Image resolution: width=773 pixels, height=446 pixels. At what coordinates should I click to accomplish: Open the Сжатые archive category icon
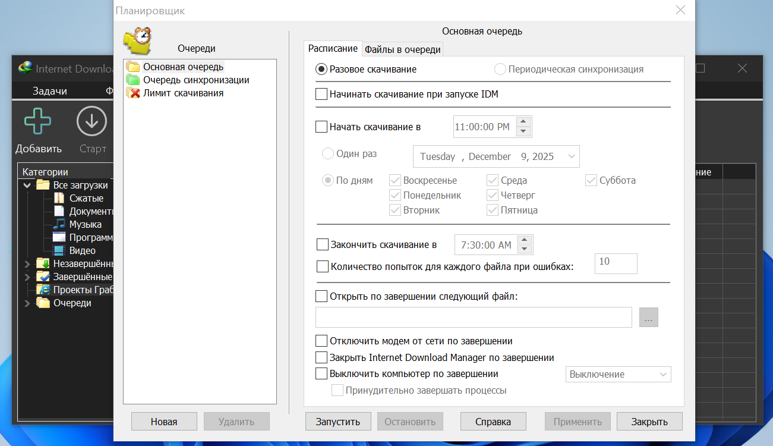(59, 199)
